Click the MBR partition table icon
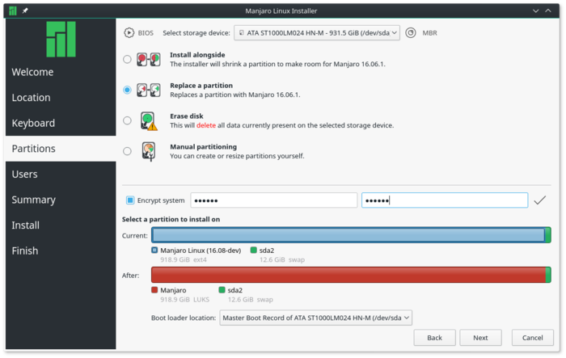Image resolution: width=566 pixels, height=358 pixels. pyautogui.click(x=411, y=33)
